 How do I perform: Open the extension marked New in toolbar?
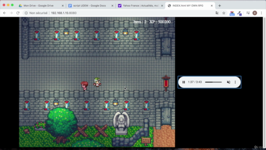[232, 13]
